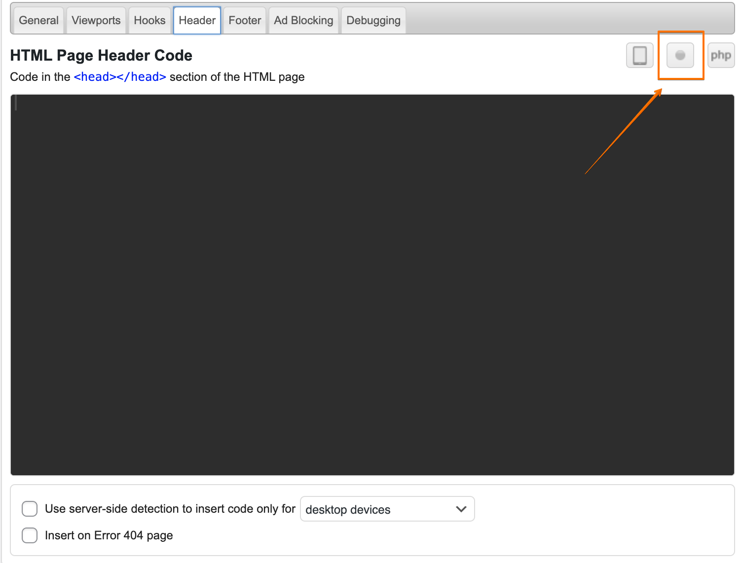Open the Viewports tab
The width and height of the screenshot is (741, 563).
click(x=96, y=20)
